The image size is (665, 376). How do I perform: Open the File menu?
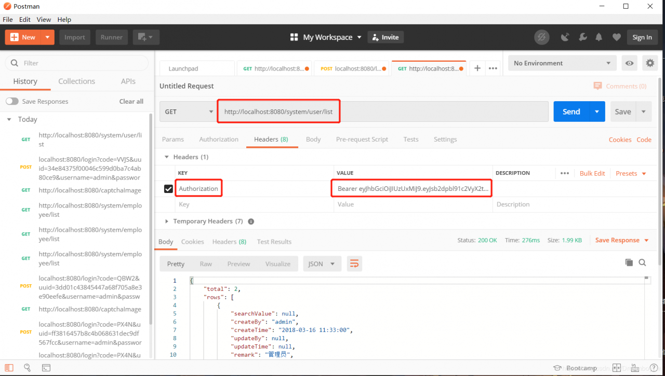coord(8,19)
